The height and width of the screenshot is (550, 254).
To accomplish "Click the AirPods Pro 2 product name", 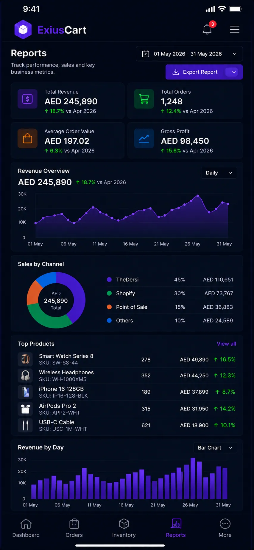I will 57,406.
